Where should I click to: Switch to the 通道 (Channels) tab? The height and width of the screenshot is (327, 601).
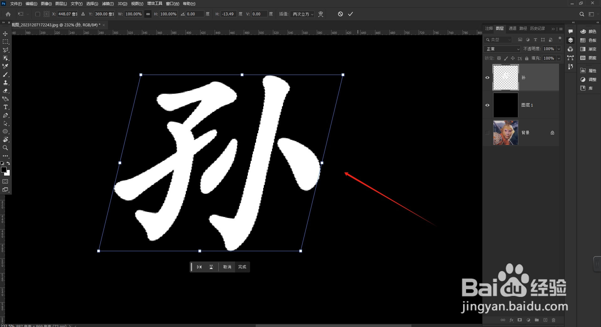[513, 28]
